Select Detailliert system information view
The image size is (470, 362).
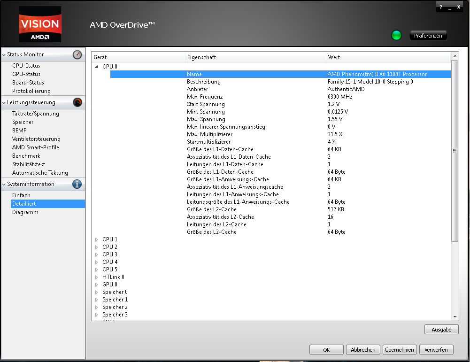tap(48, 204)
